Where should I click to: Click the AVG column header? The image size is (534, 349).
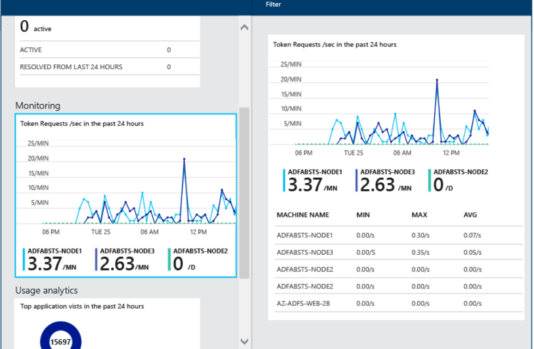(470, 215)
